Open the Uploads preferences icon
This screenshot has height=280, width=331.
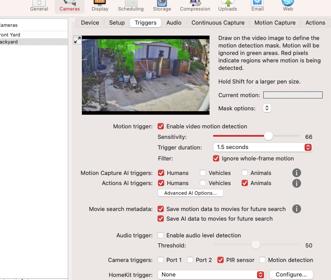point(228,6)
